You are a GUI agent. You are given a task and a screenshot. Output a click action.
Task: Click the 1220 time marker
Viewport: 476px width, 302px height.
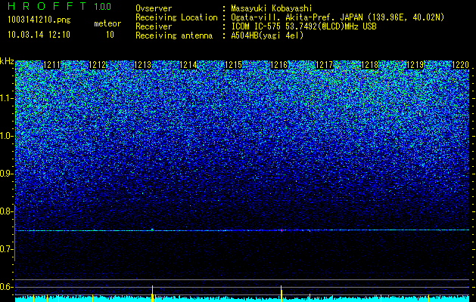coord(461,65)
